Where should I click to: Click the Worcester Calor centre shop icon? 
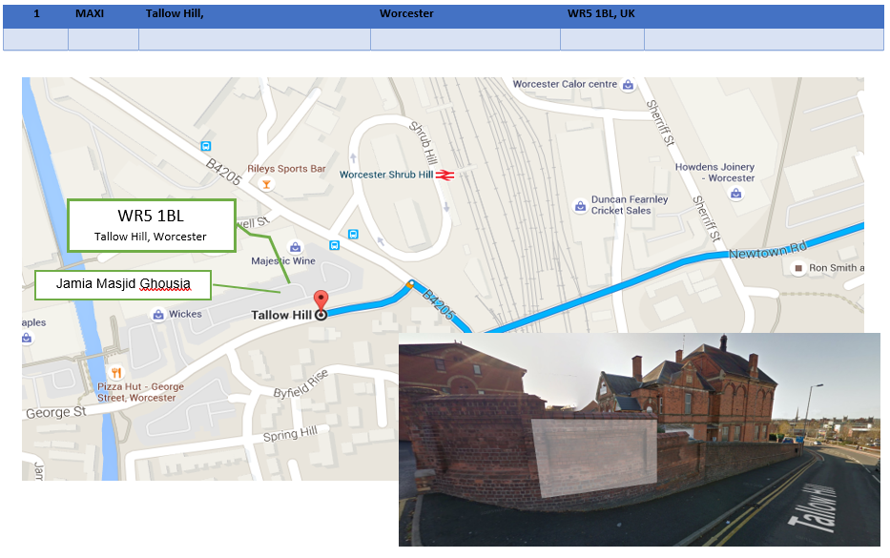[628, 85]
